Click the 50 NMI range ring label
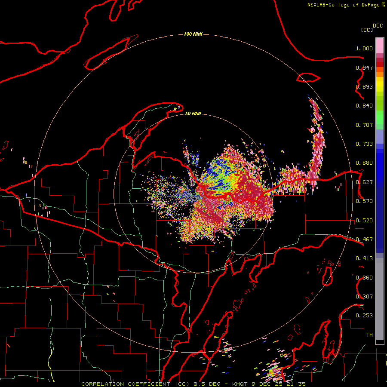This screenshot has height=387, width=387. (193, 114)
